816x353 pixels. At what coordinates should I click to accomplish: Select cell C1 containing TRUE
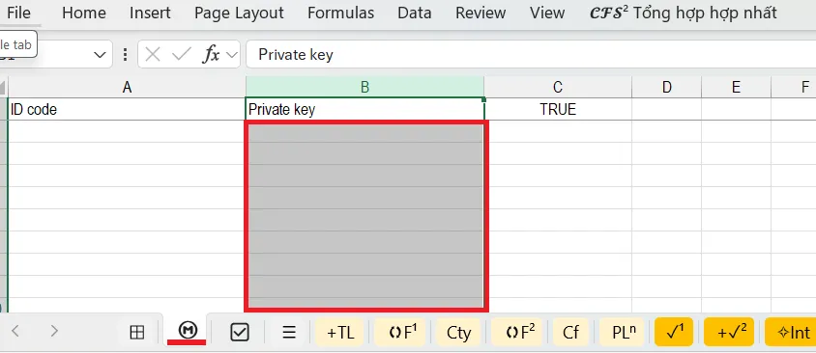pos(558,110)
